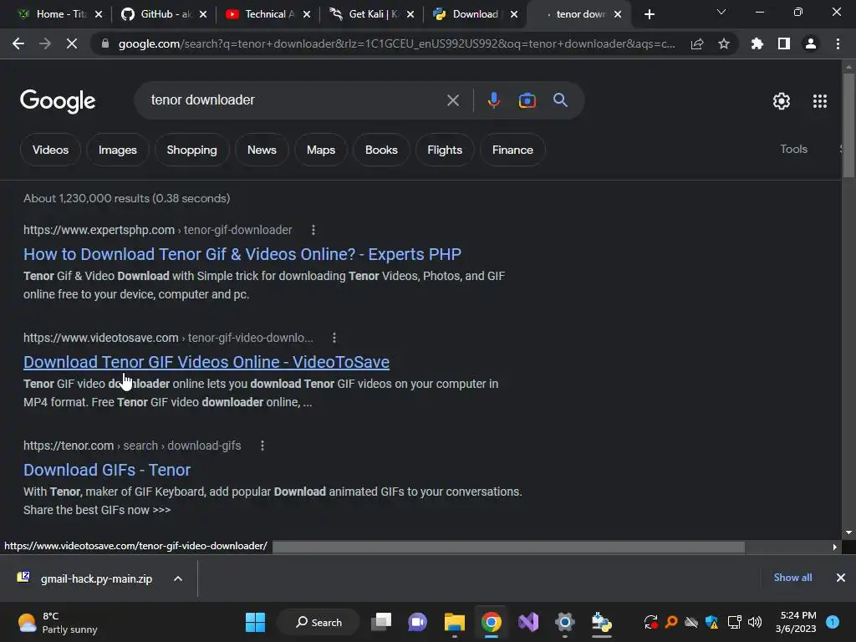This screenshot has width=856, height=642.
Task: Open options for tenor.com result
Action: pyautogui.click(x=262, y=446)
